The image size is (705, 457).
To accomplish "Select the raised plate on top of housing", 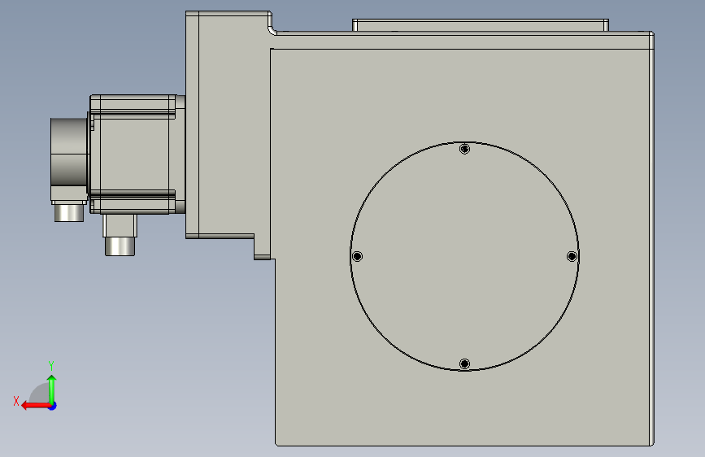I will point(481,25).
